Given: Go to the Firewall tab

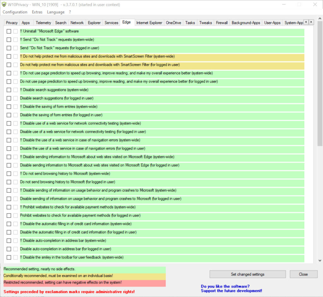Looking at the screenshot, I should coord(222,23).
